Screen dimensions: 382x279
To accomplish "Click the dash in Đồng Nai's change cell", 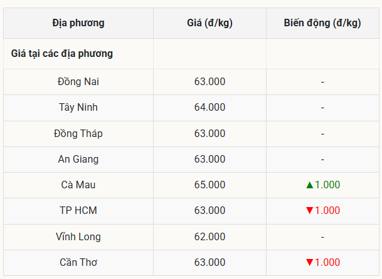I will pos(322,82).
